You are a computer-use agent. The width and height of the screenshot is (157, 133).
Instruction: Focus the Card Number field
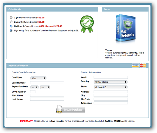47,82
